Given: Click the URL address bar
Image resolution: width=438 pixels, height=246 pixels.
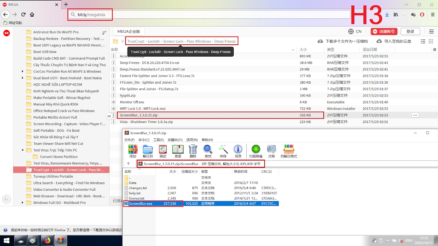Looking at the screenshot, I should click(210, 15).
